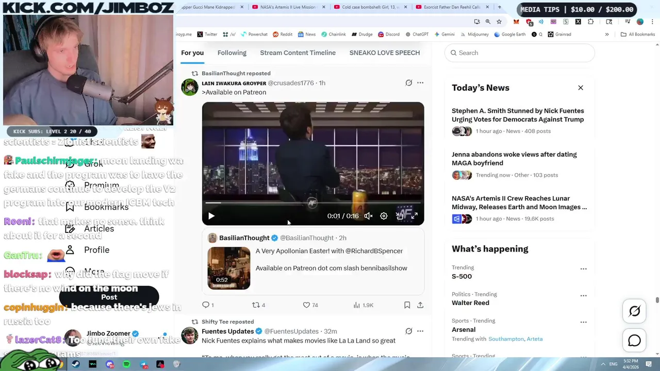Open Spotify from the taskbar
660x371 pixels.
click(x=127, y=364)
